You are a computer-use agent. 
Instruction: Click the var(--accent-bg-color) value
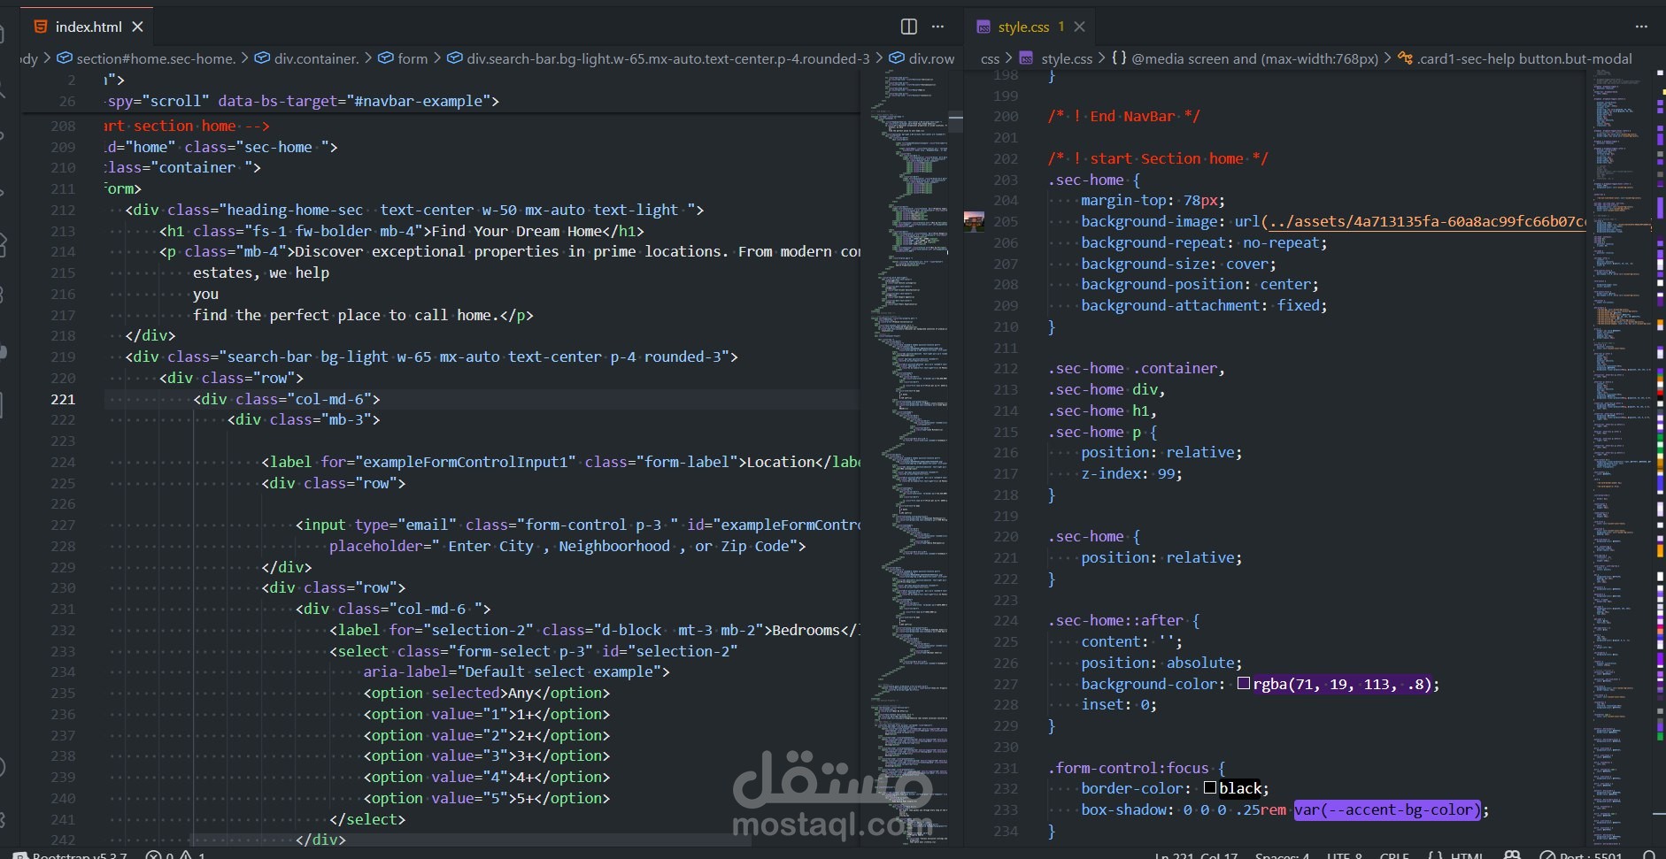(1387, 809)
